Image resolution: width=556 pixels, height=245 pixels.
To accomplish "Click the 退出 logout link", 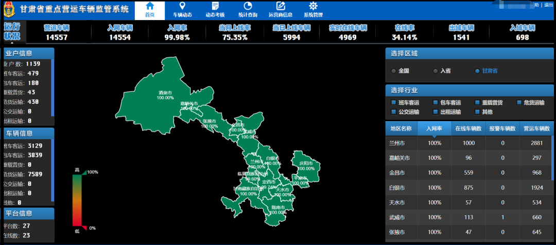I will (548, 5).
